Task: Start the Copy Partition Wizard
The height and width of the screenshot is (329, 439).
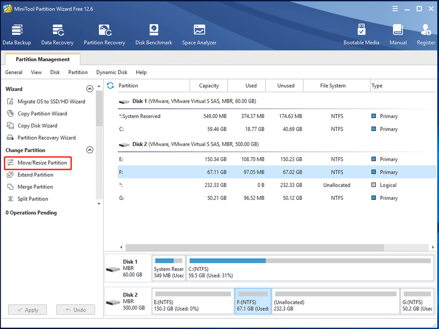Action: (37, 114)
